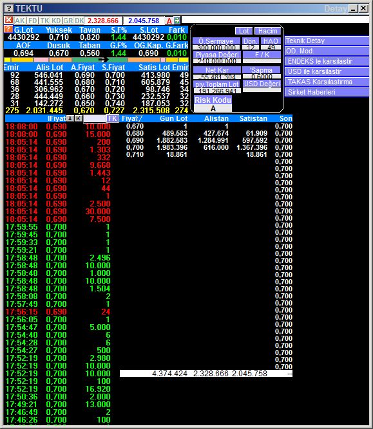Screen dimensions: 373x429
Task: Toggle the small A filter button near IFiyat
Action: pos(70,118)
